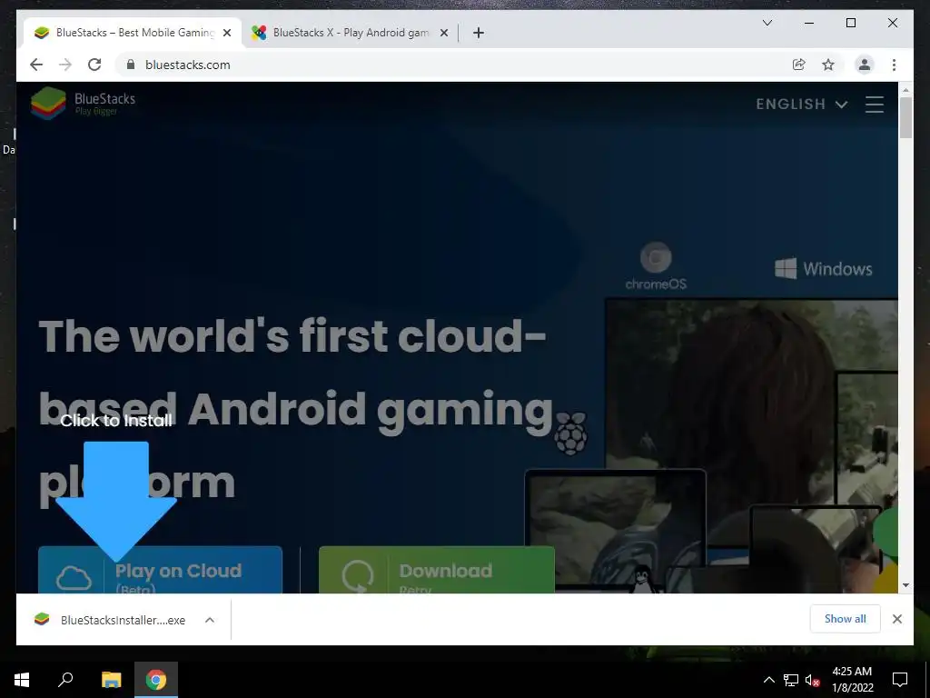Click the muted volume tray icon
Image resolution: width=930 pixels, height=698 pixels.
click(x=813, y=680)
